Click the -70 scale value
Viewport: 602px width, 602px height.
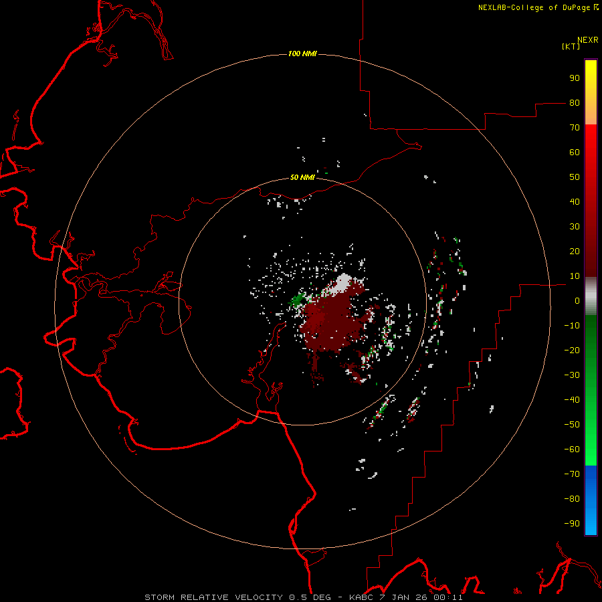[572, 474]
